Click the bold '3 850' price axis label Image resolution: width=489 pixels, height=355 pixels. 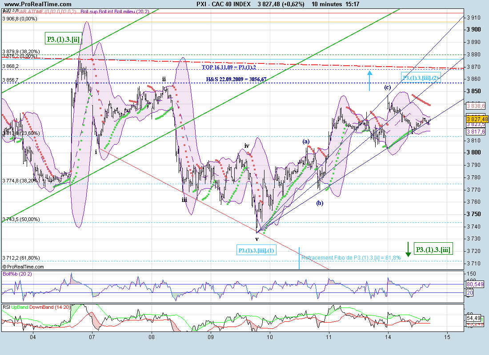(474, 91)
